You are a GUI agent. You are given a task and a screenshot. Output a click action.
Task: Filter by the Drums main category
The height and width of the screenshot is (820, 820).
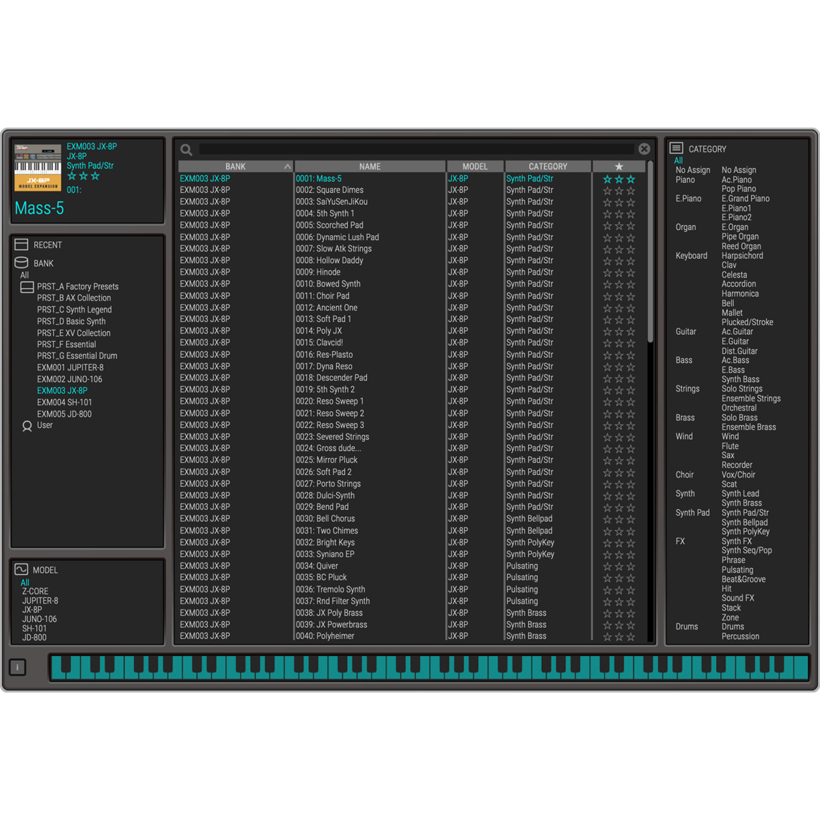point(687,627)
